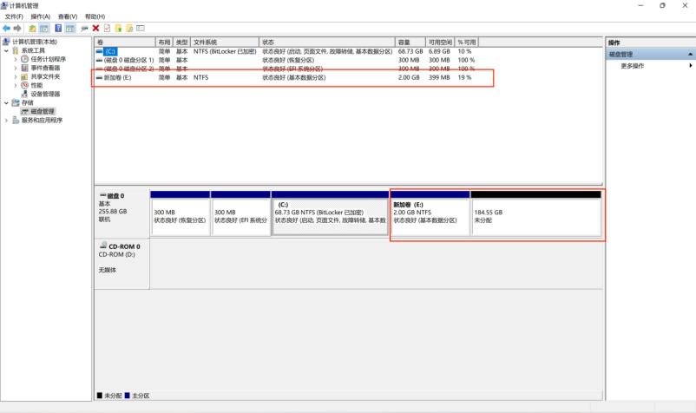The image size is (696, 413).
Task: Expand the Shared Folders (共享文件夹) node
Action: (15, 76)
